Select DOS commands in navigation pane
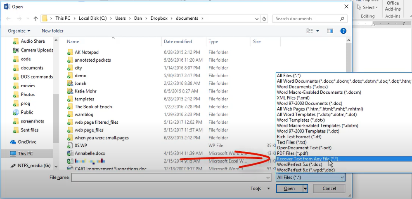The height and width of the screenshot is (199, 412). (37, 77)
